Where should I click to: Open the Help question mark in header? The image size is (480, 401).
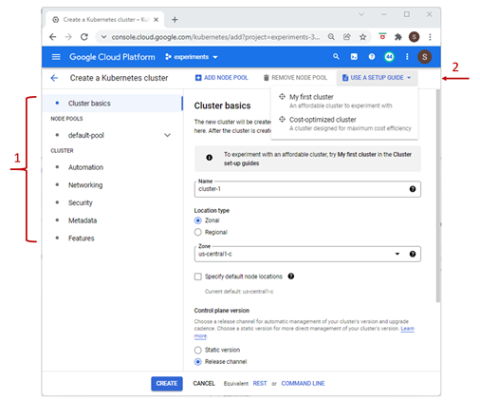click(x=372, y=57)
